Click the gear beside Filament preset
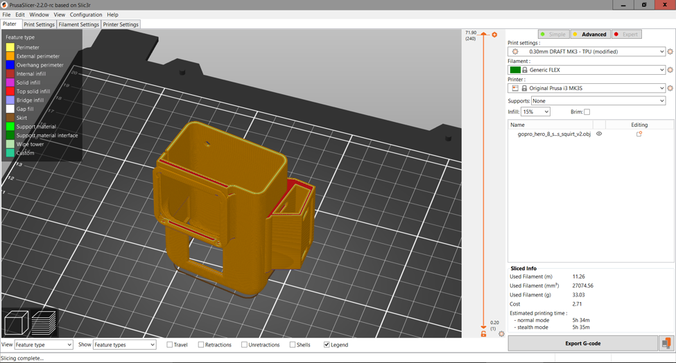 coord(670,70)
